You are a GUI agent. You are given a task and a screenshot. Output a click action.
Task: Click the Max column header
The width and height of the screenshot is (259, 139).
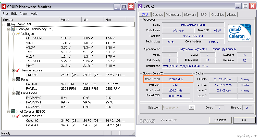(115, 20)
